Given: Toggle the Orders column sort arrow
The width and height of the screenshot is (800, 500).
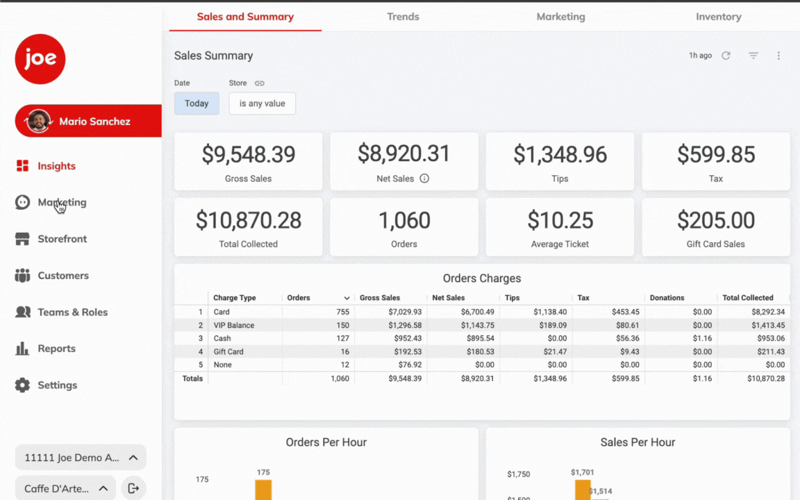Looking at the screenshot, I should tap(347, 298).
